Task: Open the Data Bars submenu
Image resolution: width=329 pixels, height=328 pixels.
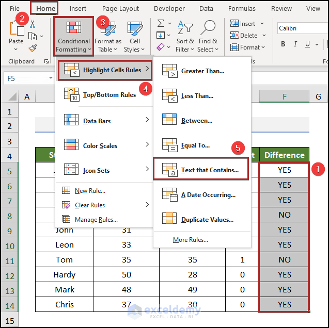Action: tap(104, 121)
